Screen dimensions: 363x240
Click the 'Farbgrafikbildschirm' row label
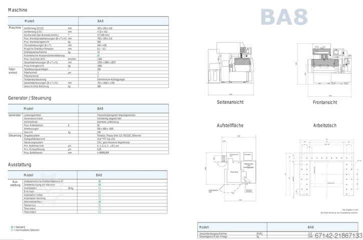(x=35, y=139)
